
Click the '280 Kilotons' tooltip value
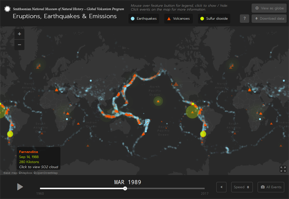point(29,162)
